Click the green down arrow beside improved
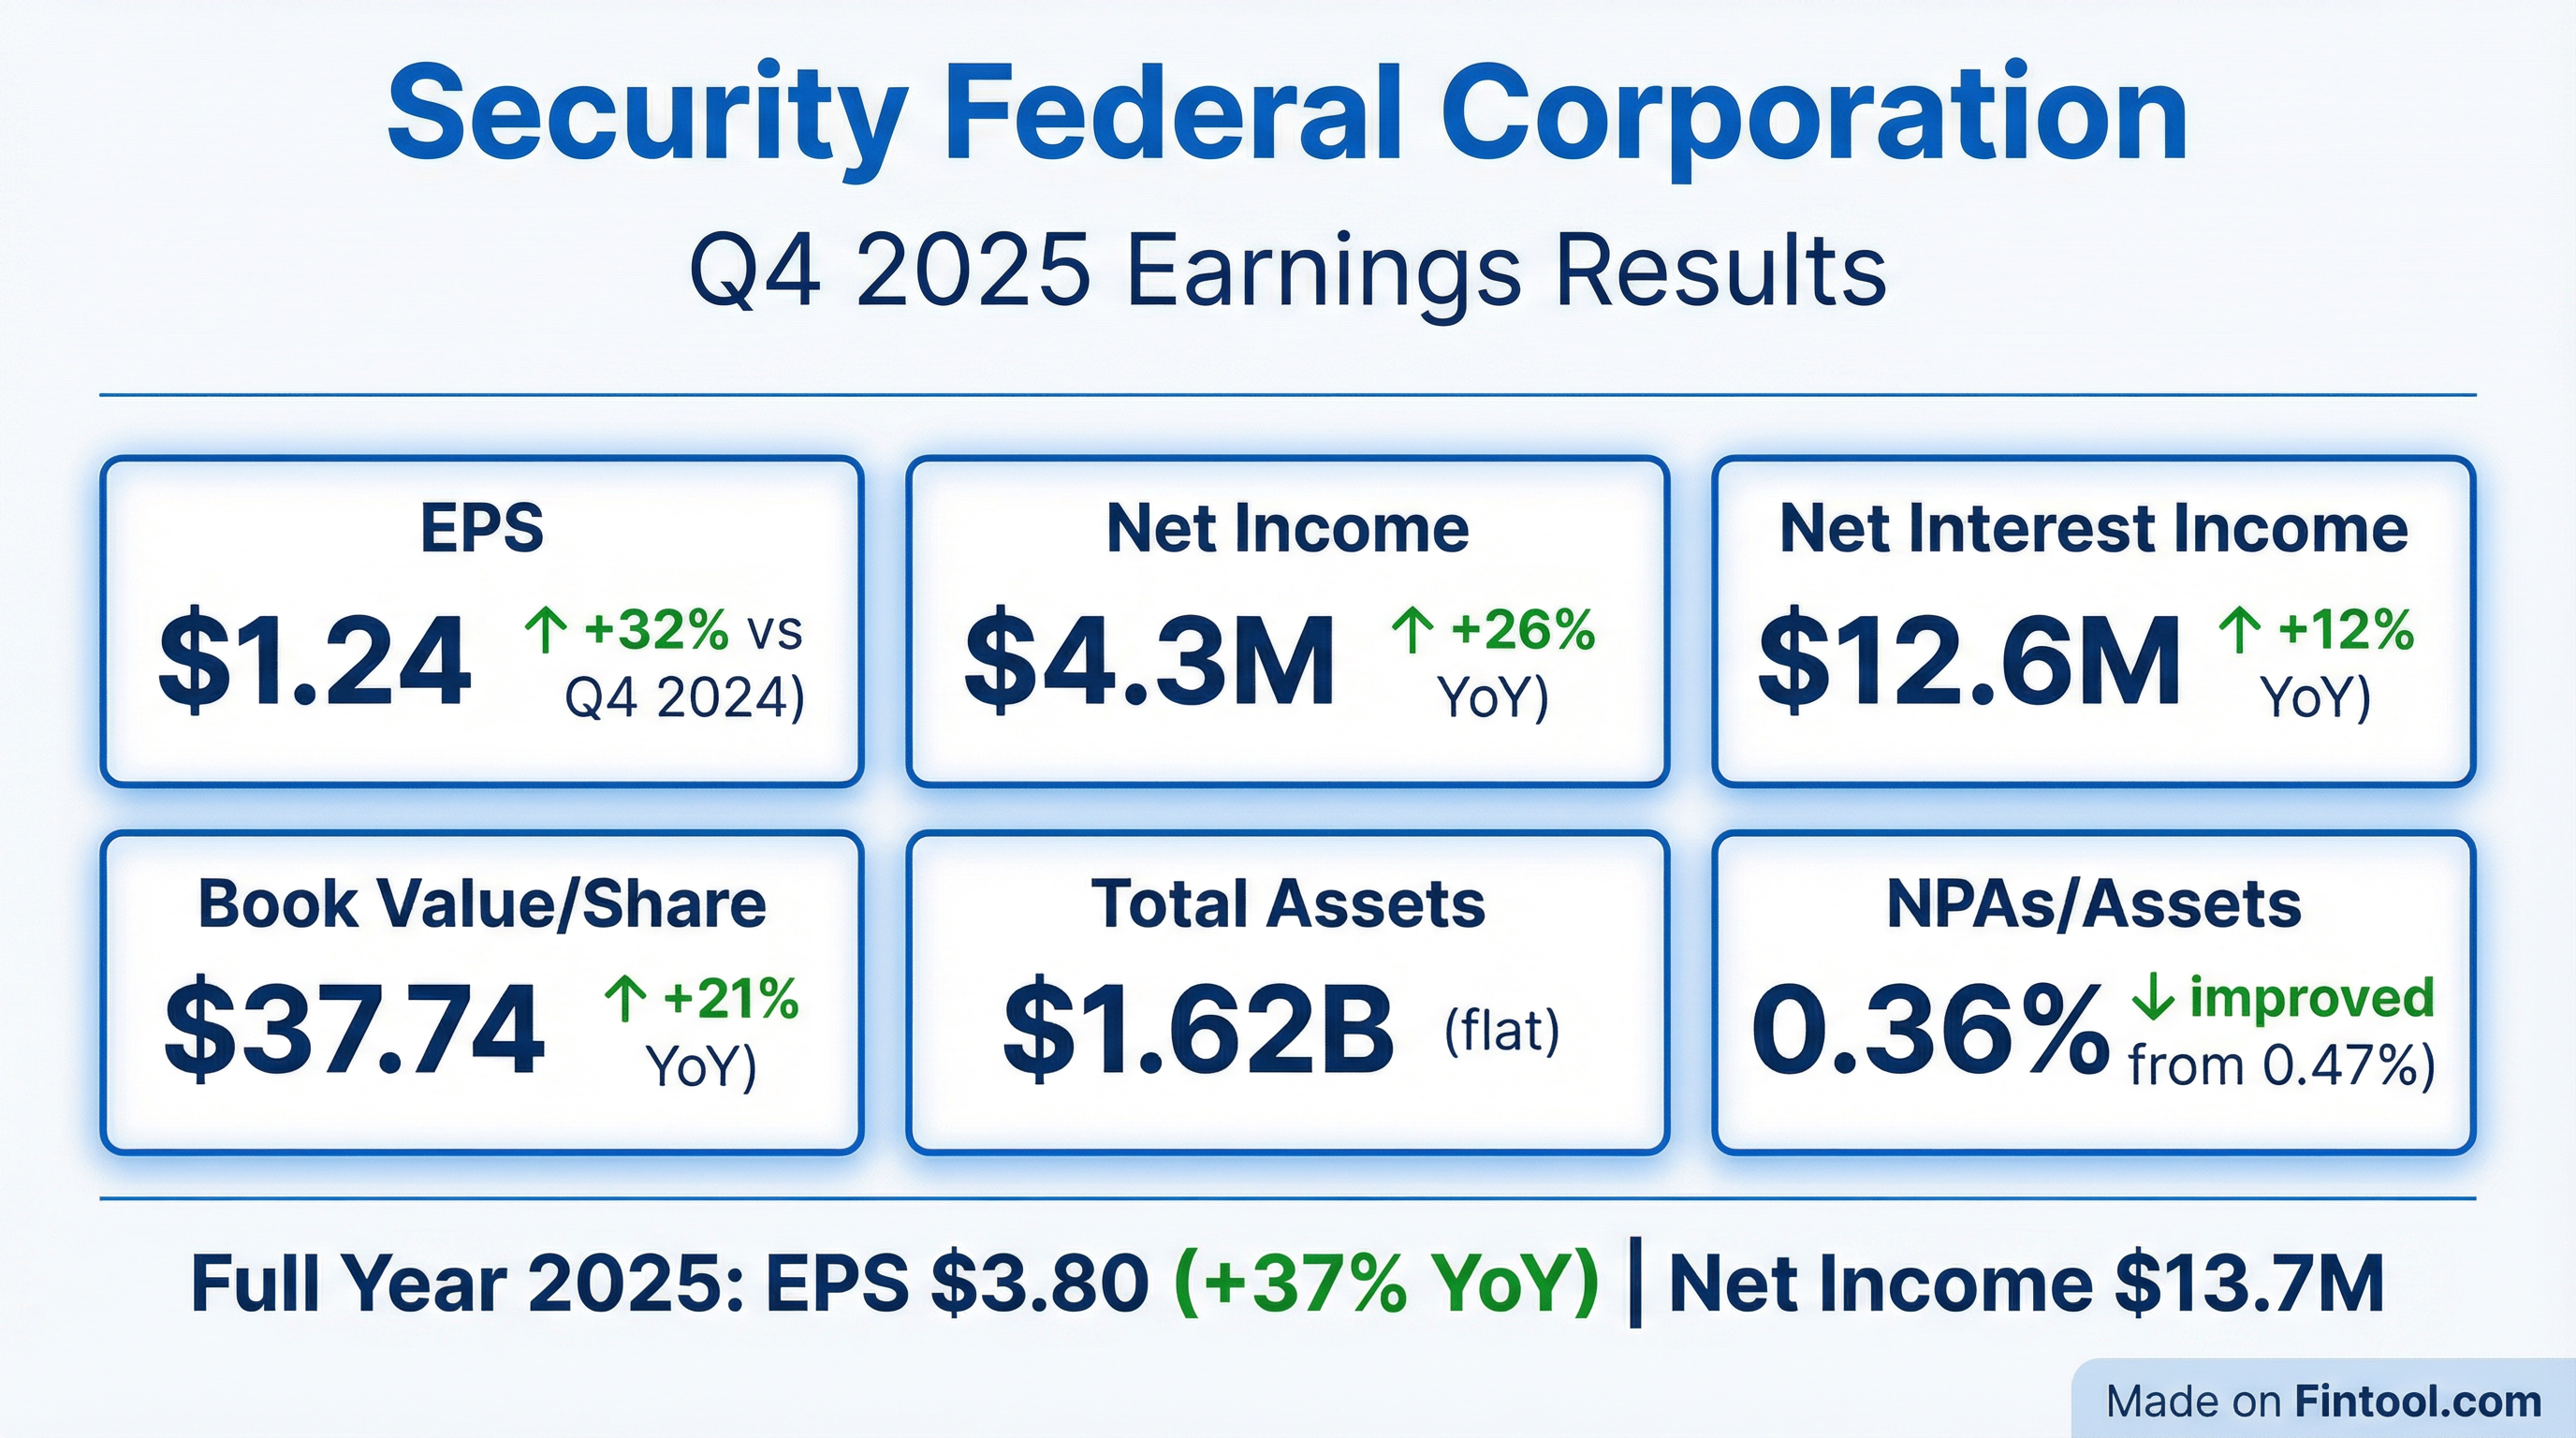2576x1438 pixels. point(2153,999)
